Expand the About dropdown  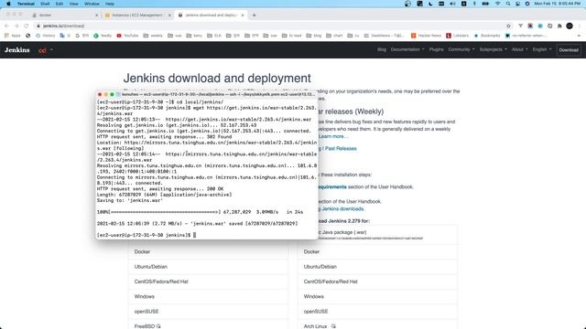pos(519,49)
